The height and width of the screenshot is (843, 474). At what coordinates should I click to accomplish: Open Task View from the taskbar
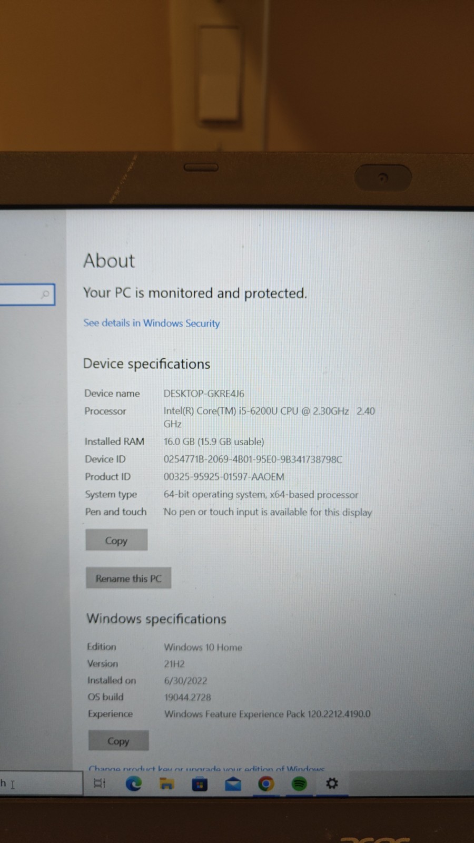(x=100, y=783)
